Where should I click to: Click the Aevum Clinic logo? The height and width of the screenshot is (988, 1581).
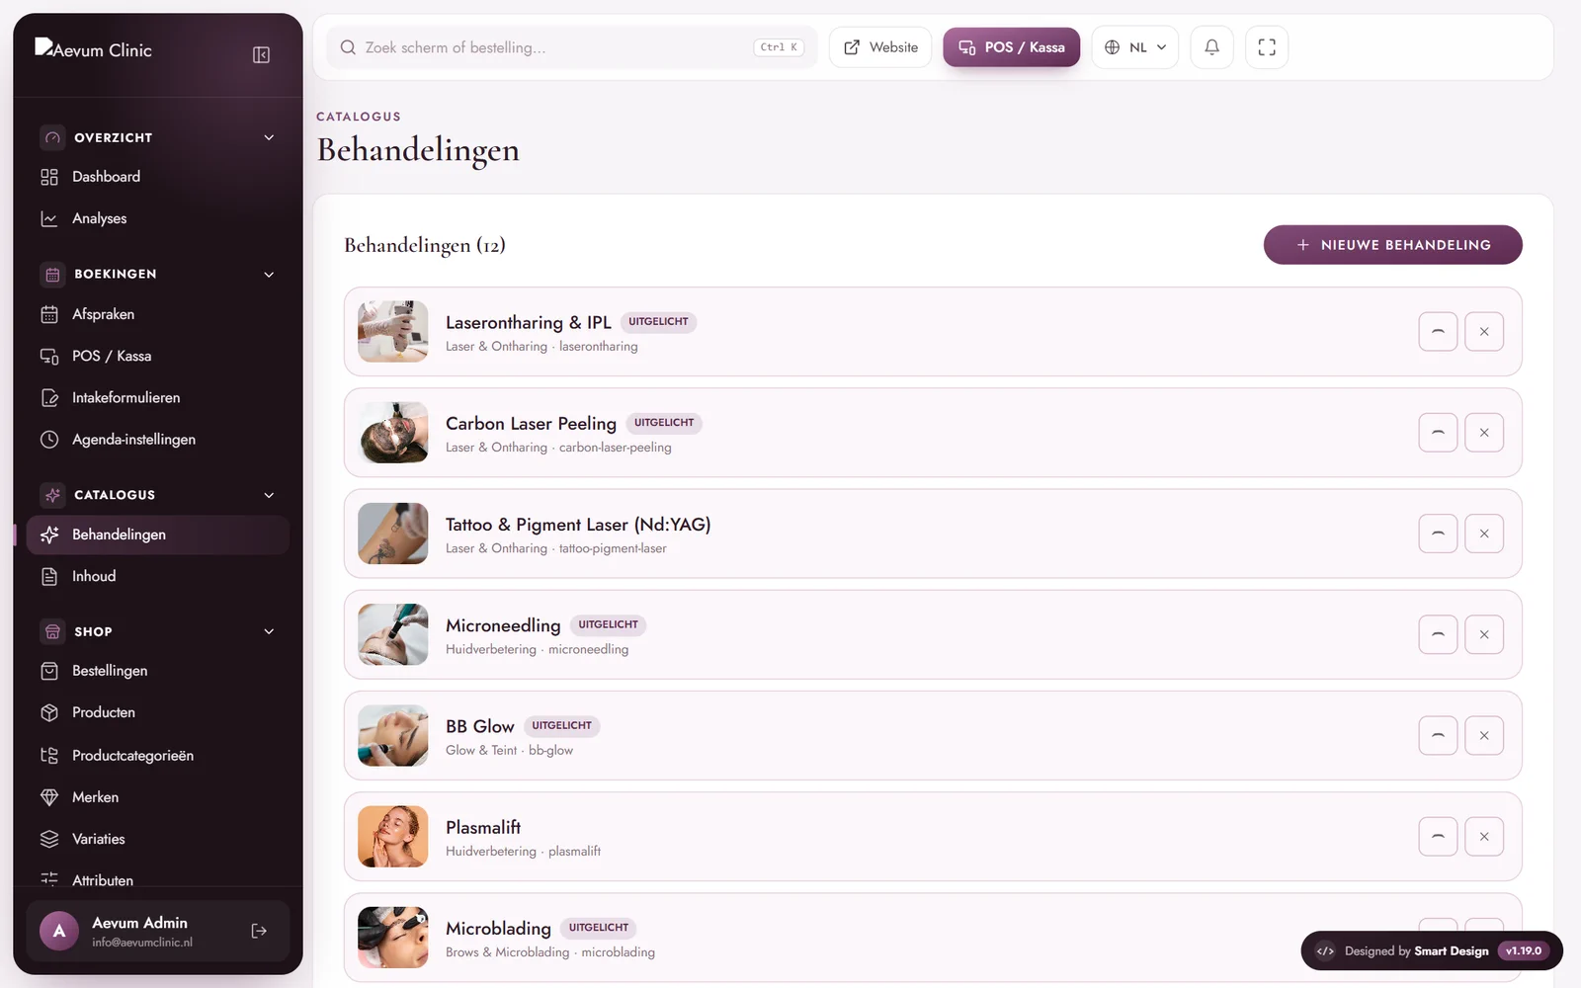(94, 49)
